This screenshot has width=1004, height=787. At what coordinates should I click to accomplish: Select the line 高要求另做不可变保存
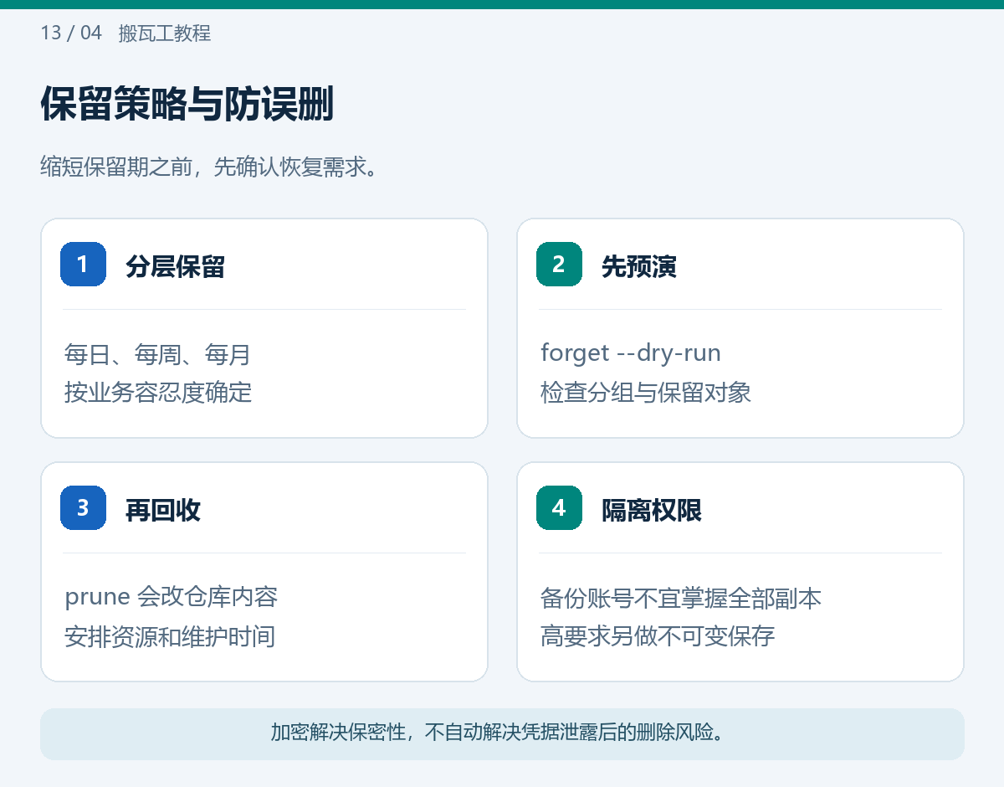pyautogui.click(x=658, y=636)
